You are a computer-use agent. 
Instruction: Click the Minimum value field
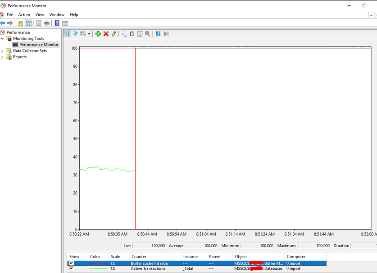(257, 246)
